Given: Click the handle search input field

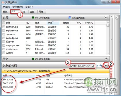Looking at the screenshot, I should pyautogui.click(x=82, y=66).
